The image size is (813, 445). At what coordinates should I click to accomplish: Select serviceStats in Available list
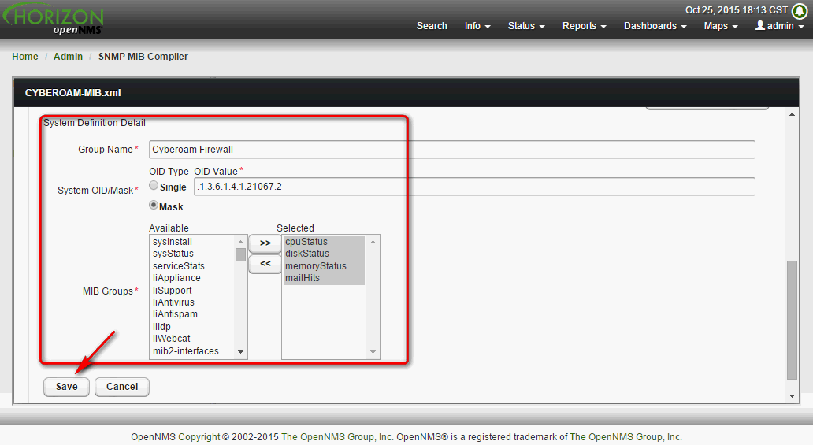(178, 266)
